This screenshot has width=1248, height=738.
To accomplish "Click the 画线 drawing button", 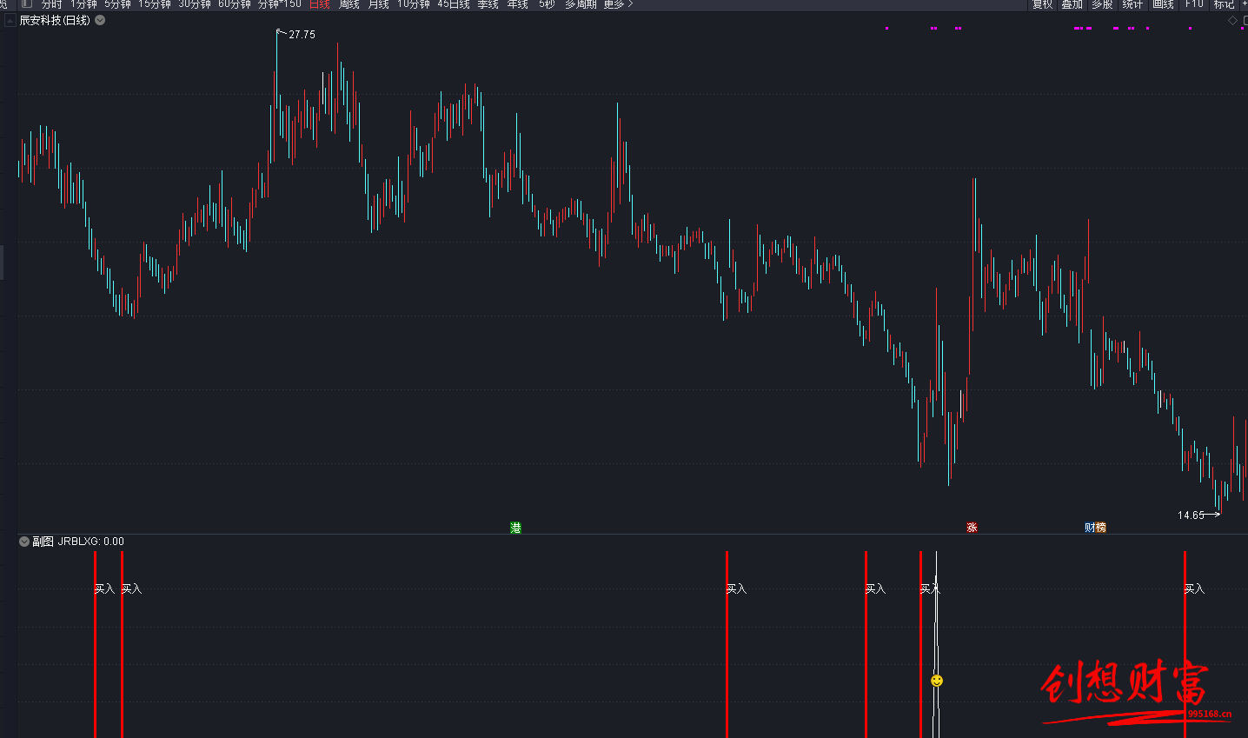I will click(1163, 4).
